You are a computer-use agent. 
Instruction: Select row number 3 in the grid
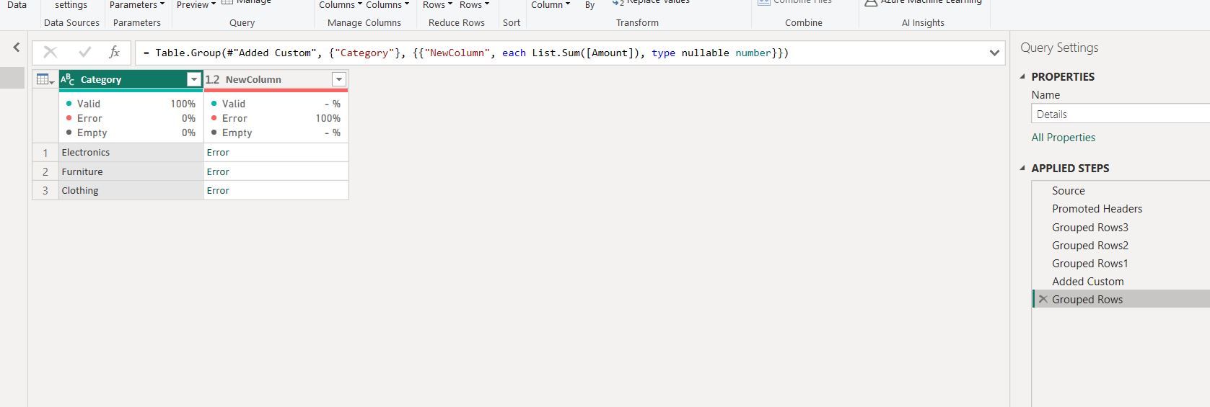point(45,190)
